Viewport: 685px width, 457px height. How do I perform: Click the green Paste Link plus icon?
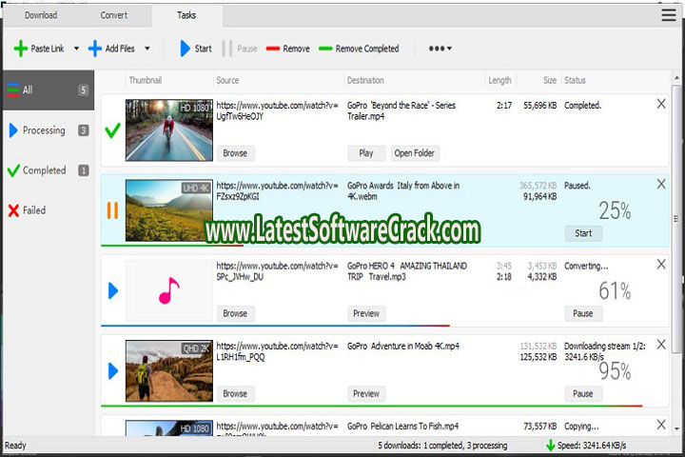point(20,49)
